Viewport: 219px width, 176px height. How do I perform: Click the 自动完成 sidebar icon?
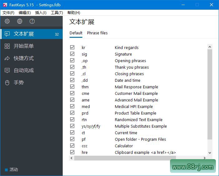pos(7,71)
